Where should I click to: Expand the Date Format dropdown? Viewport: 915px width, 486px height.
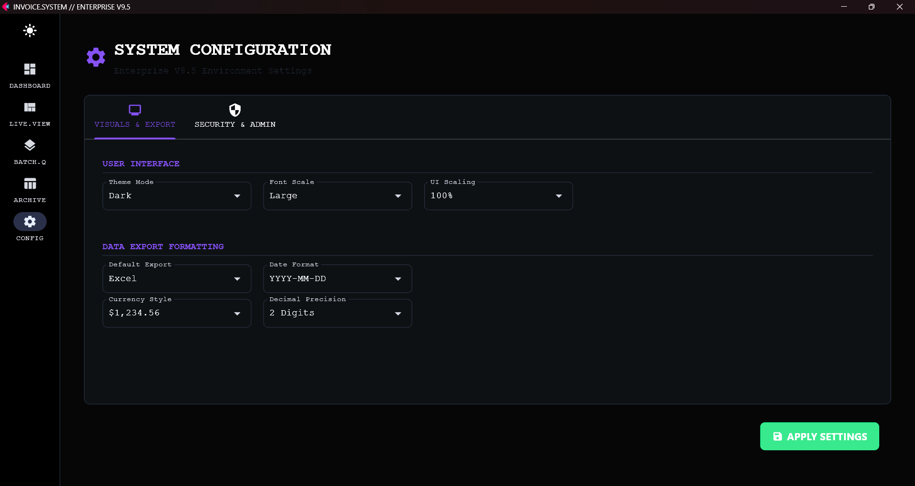pos(337,279)
